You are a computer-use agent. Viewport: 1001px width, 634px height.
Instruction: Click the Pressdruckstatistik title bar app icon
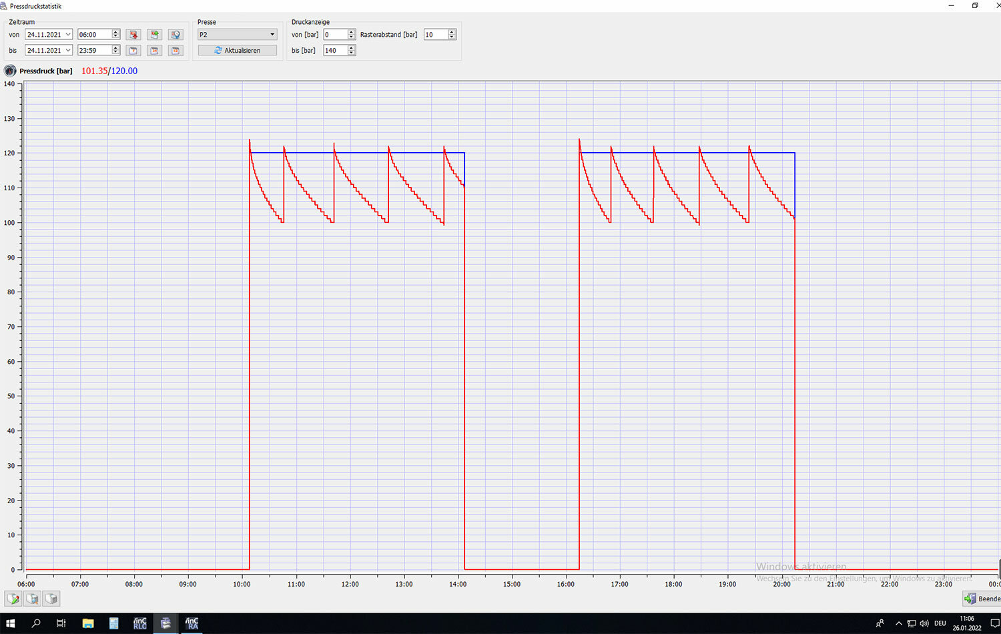[x=4, y=6]
